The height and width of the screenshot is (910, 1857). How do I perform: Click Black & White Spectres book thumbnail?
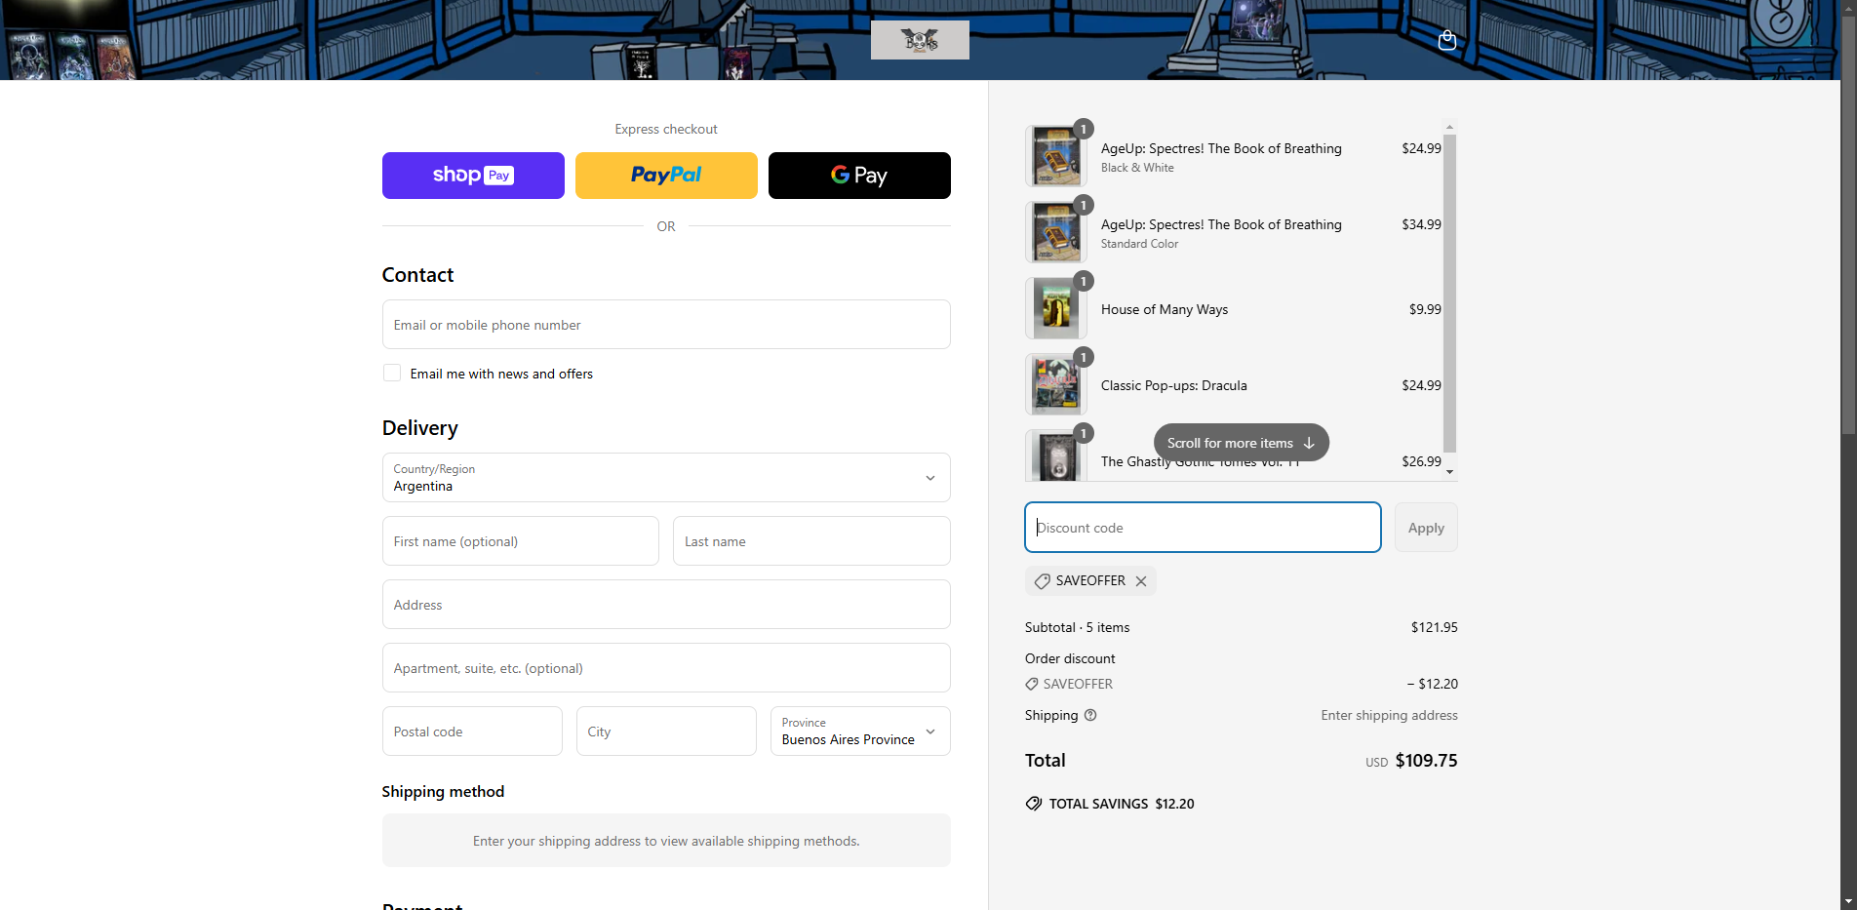[x=1056, y=156]
